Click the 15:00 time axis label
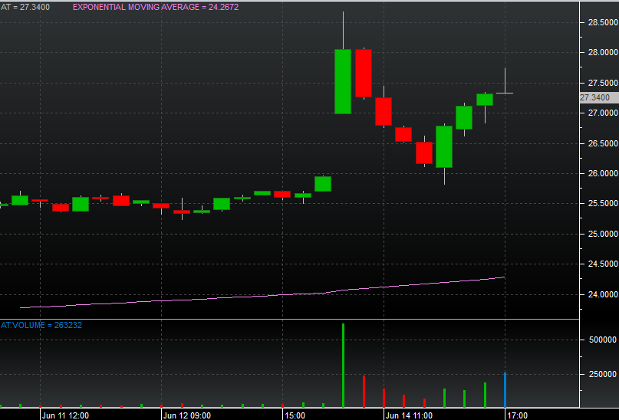This screenshot has height=420, width=619. (x=295, y=415)
